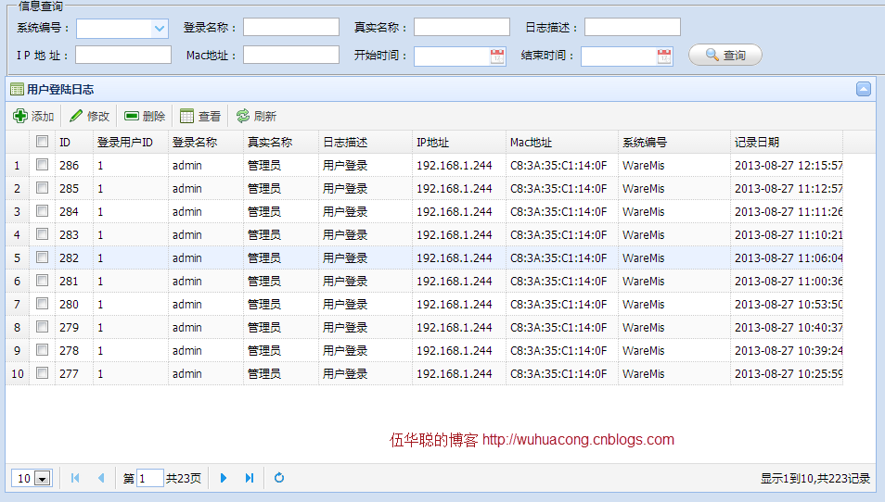
Task: Go to the next page
Action: coord(224,478)
